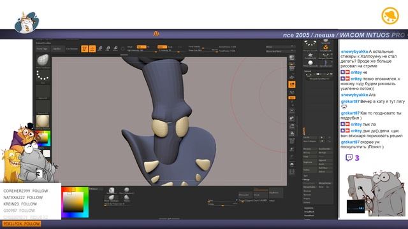Open the Dots stroke type picker
Screen dimensions: 408x229
[43, 76]
